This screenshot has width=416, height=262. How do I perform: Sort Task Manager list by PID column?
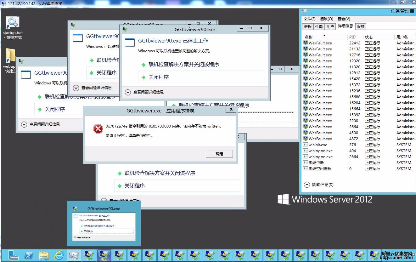355,37
